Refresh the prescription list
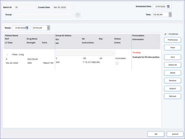The height and width of the screenshot is (139, 185). point(173,96)
